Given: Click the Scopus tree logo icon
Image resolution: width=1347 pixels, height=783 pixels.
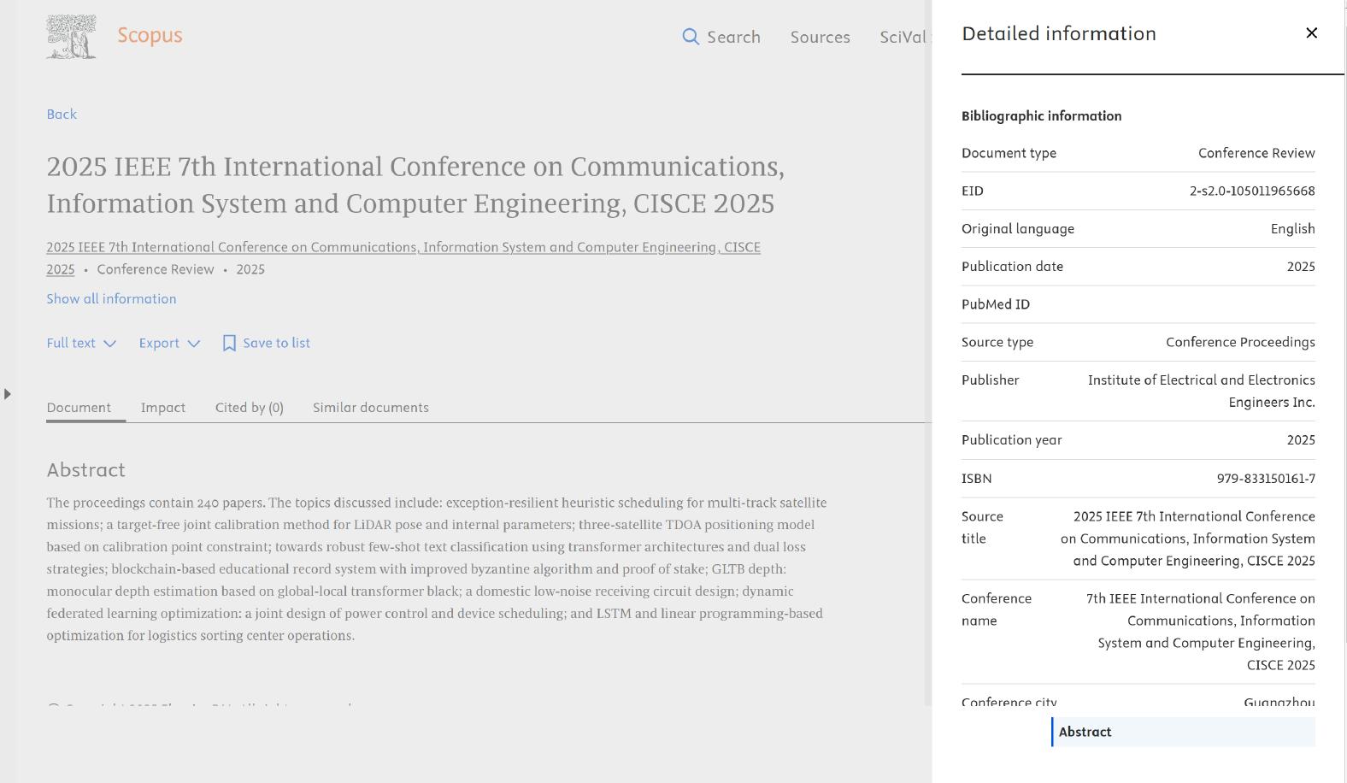Looking at the screenshot, I should click(x=71, y=37).
